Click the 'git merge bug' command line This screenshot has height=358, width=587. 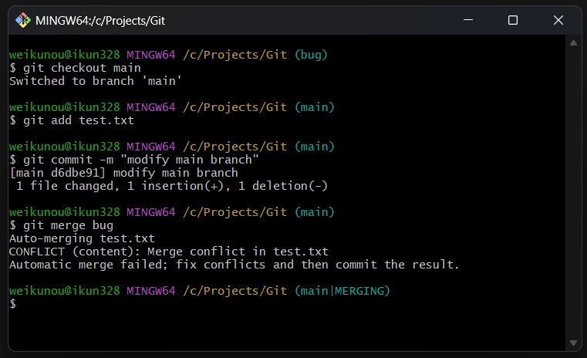click(x=61, y=225)
